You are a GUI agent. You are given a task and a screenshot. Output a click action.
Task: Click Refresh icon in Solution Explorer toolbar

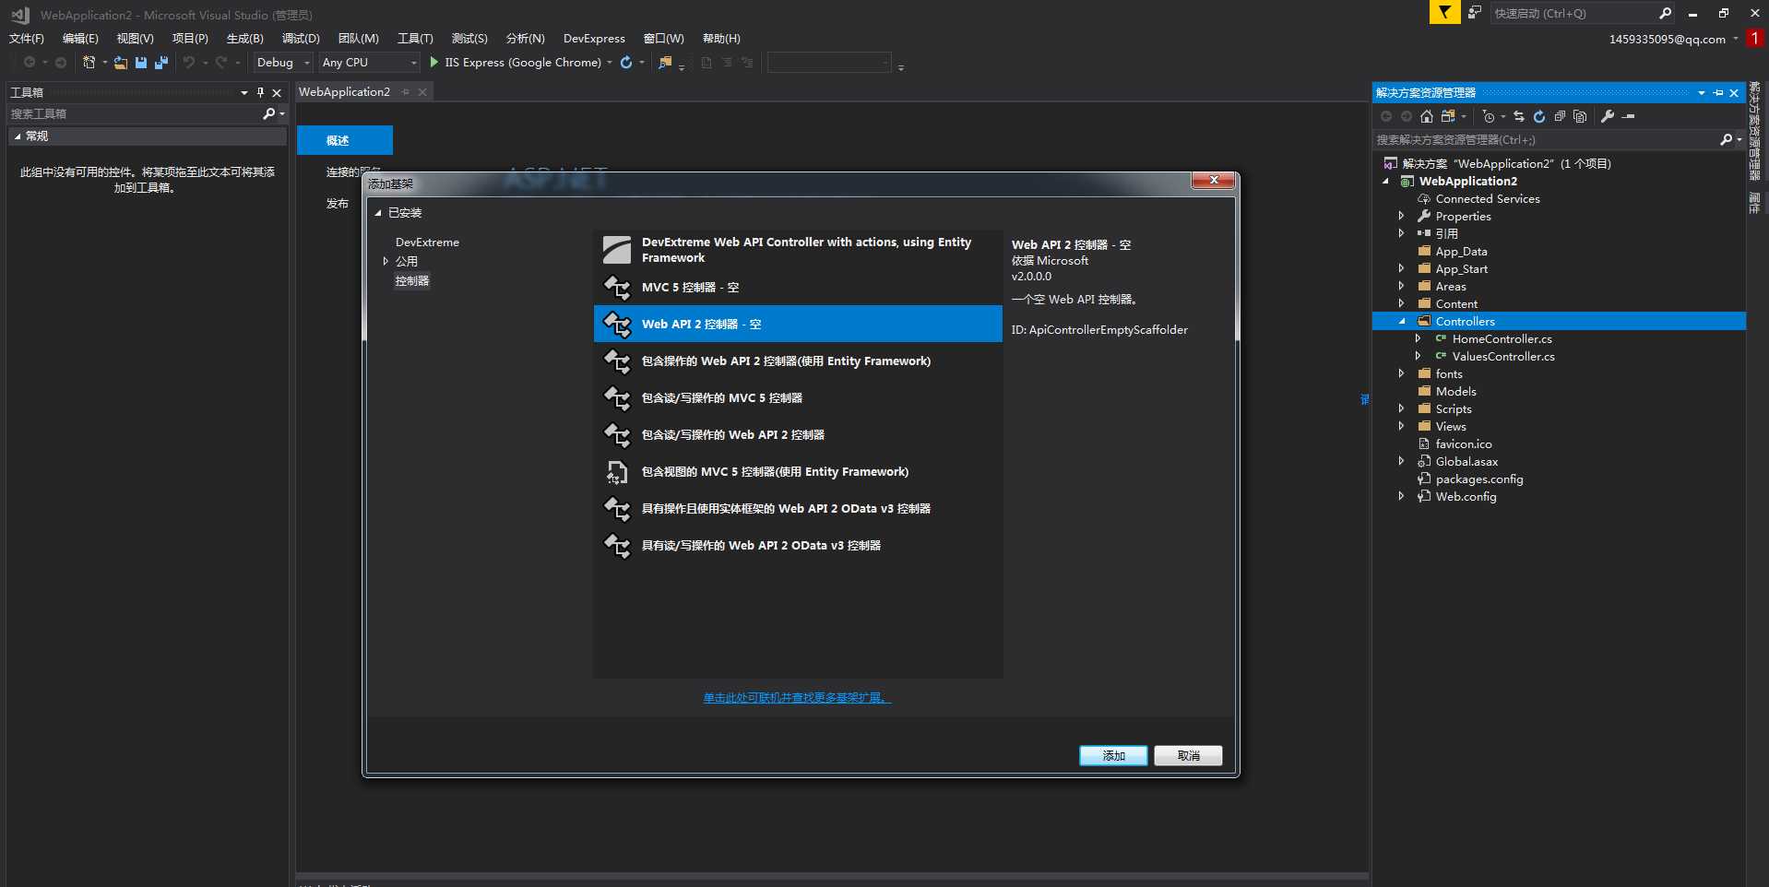pos(1539,116)
